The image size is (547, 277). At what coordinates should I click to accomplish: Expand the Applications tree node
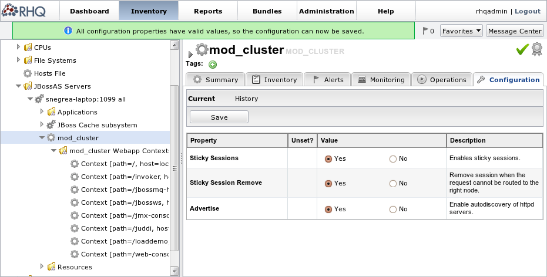(42, 112)
